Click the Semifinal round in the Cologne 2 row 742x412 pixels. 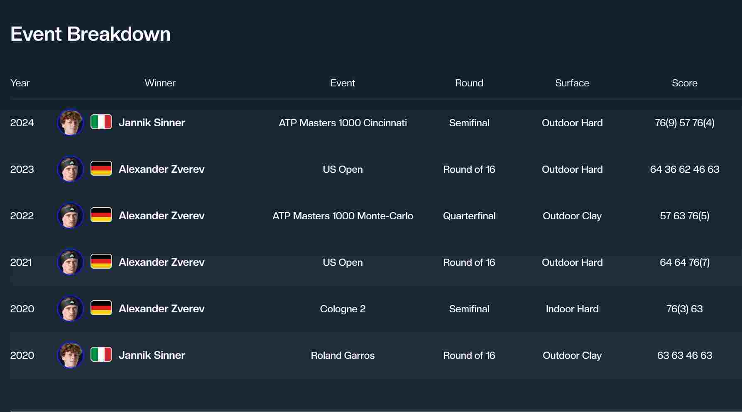[469, 309]
